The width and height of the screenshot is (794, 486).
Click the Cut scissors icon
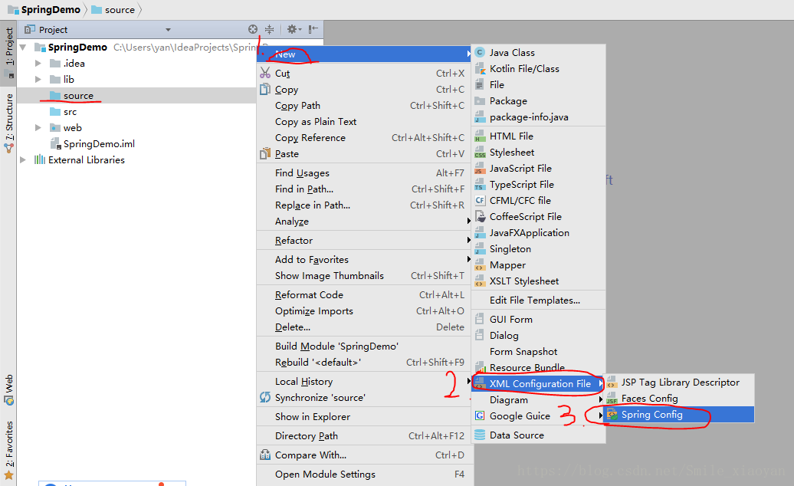(x=265, y=73)
